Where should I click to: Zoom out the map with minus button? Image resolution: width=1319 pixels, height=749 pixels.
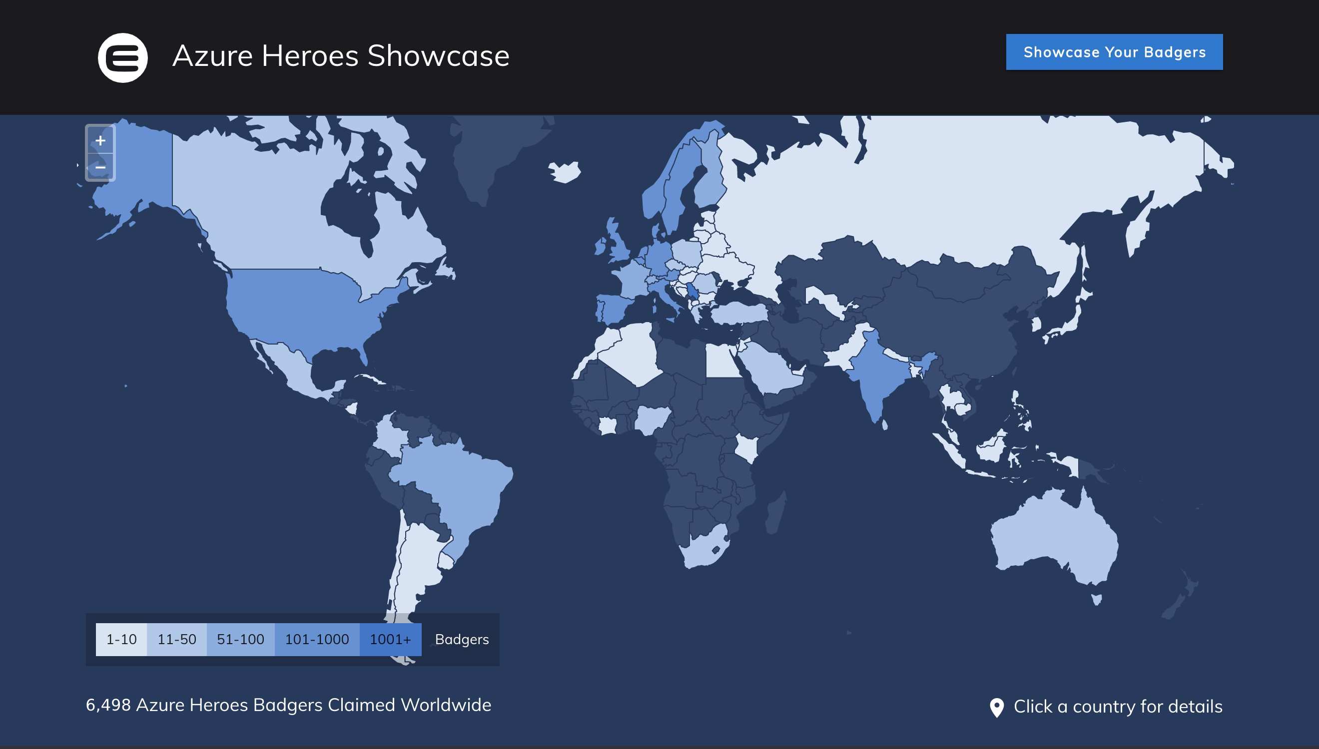(100, 167)
